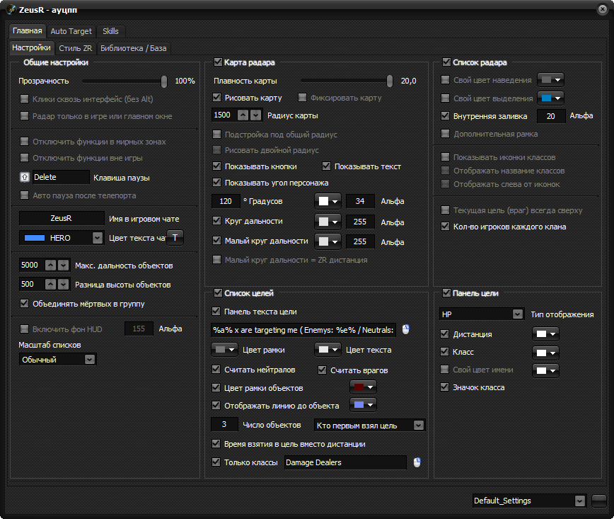Click the mouse icon next to Damage Dealers
This screenshot has width=614, height=519.
[417, 462]
